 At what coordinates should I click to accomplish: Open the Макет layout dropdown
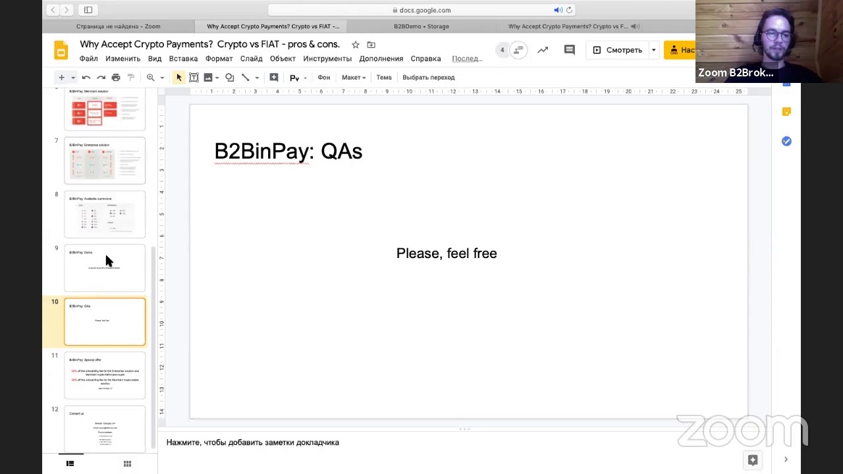coord(353,78)
